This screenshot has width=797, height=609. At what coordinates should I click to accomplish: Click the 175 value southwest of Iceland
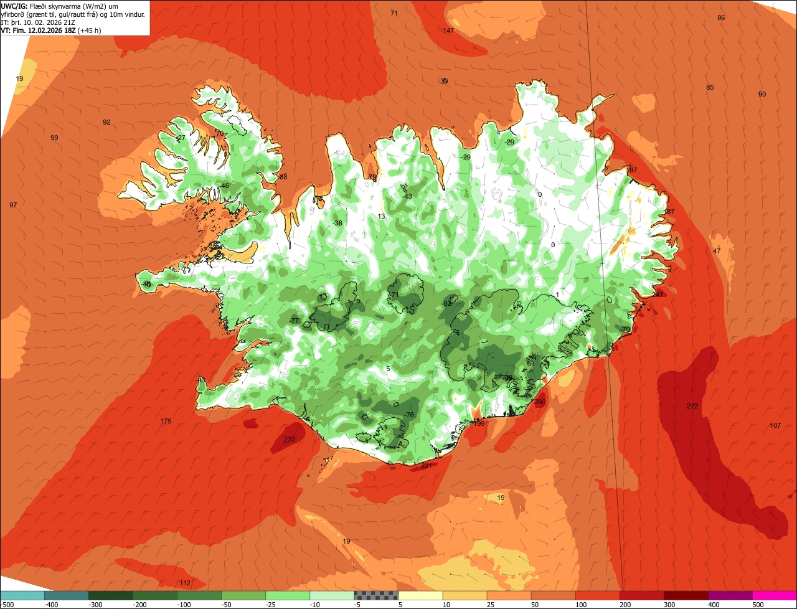click(166, 422)
